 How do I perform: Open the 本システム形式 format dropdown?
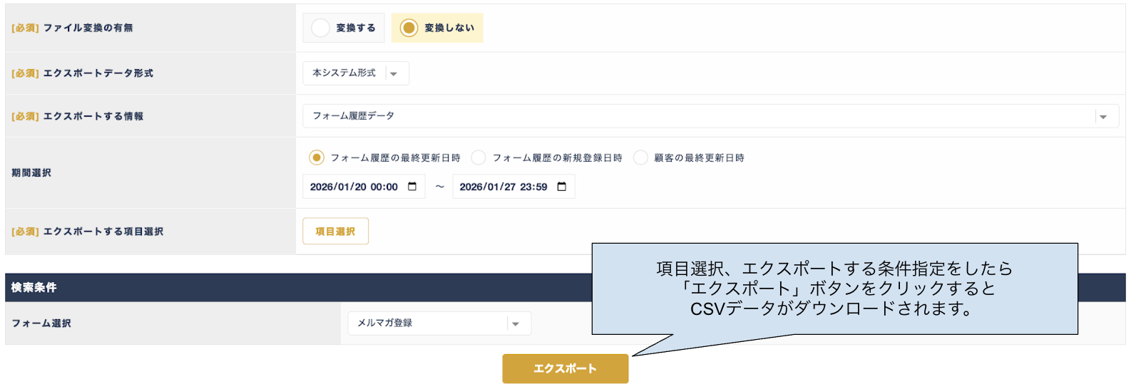point(345,73)
